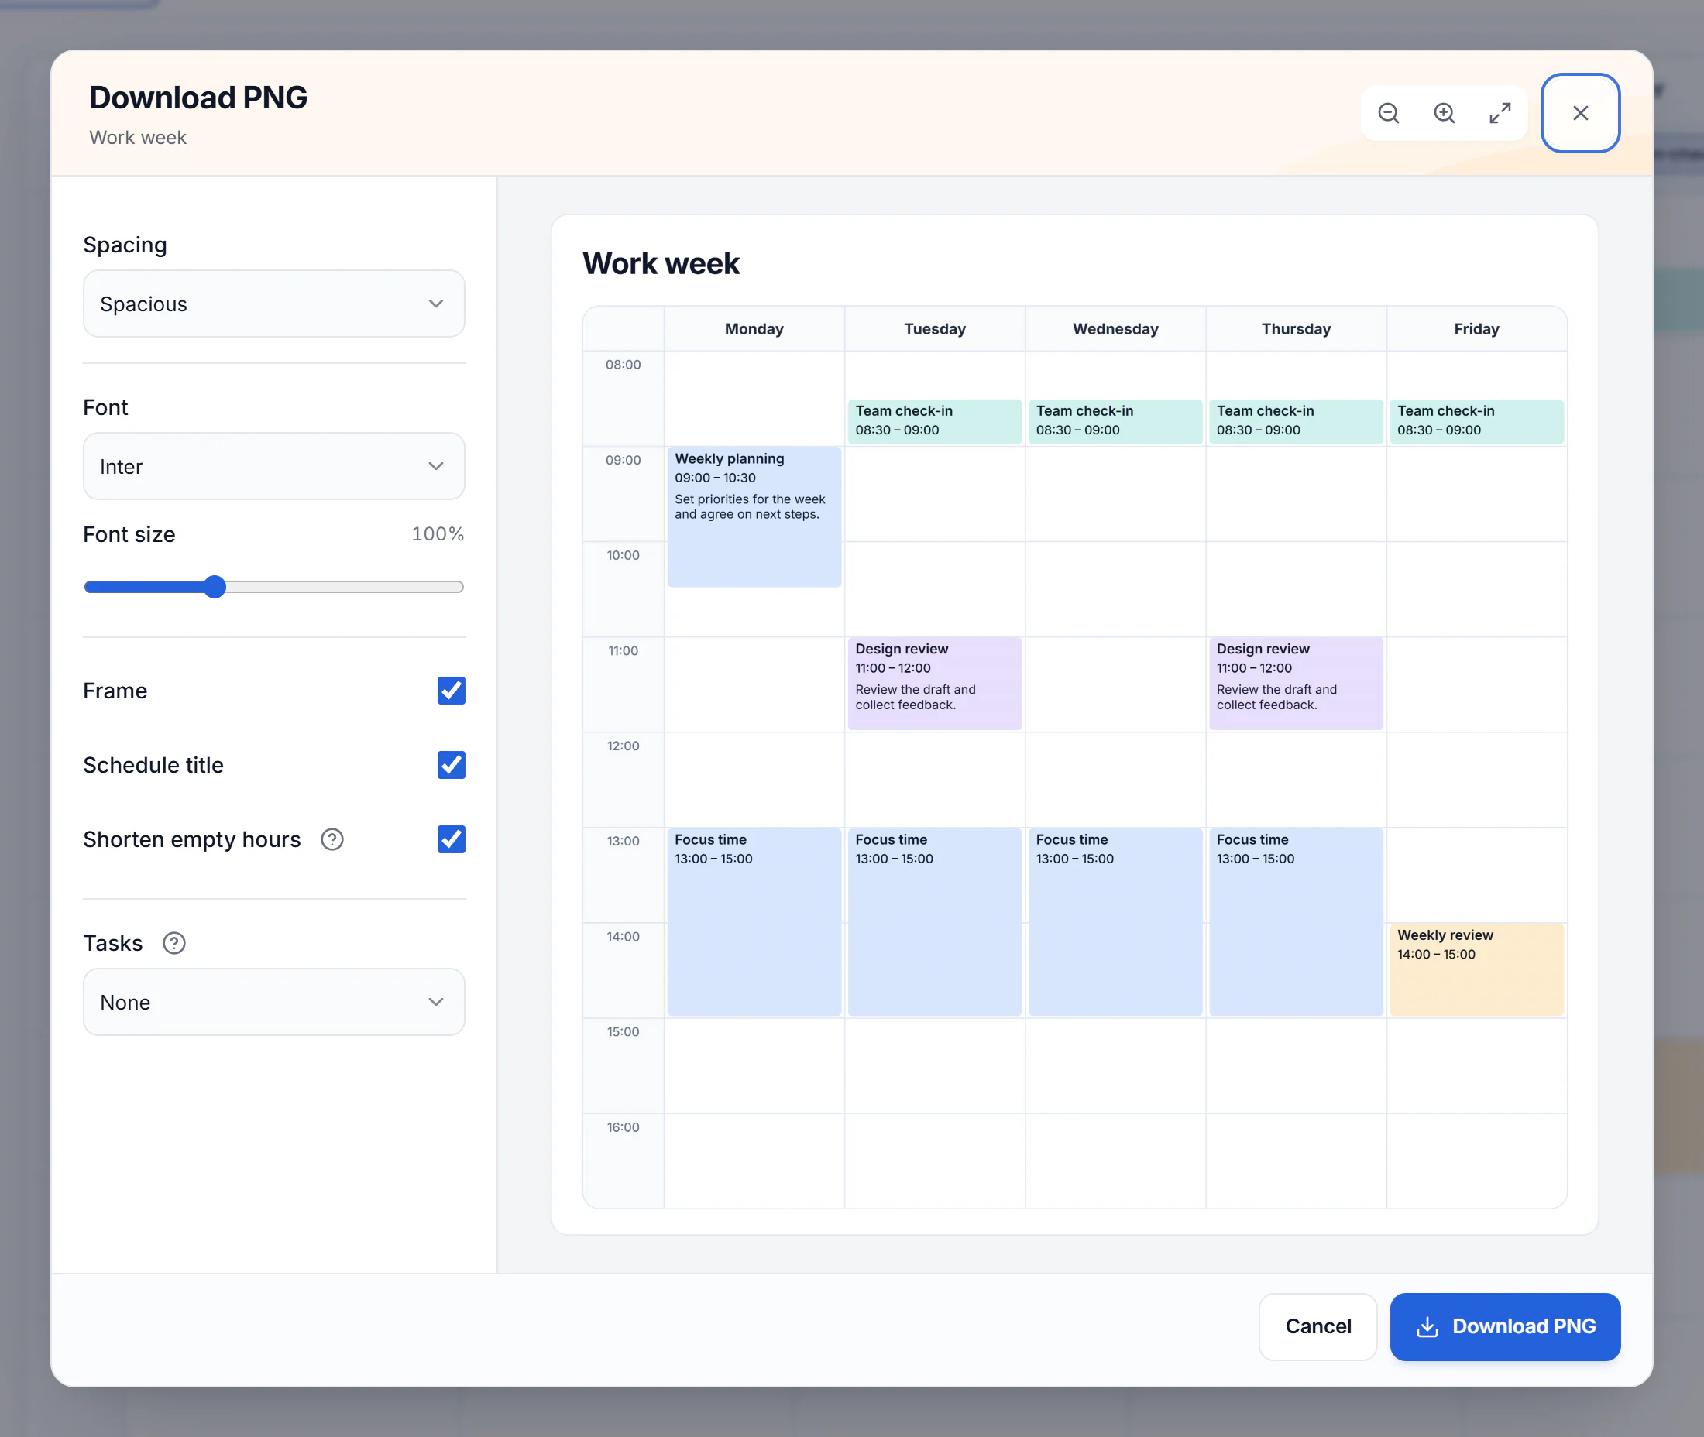Click the Thursday column header

click(1296, 329)
